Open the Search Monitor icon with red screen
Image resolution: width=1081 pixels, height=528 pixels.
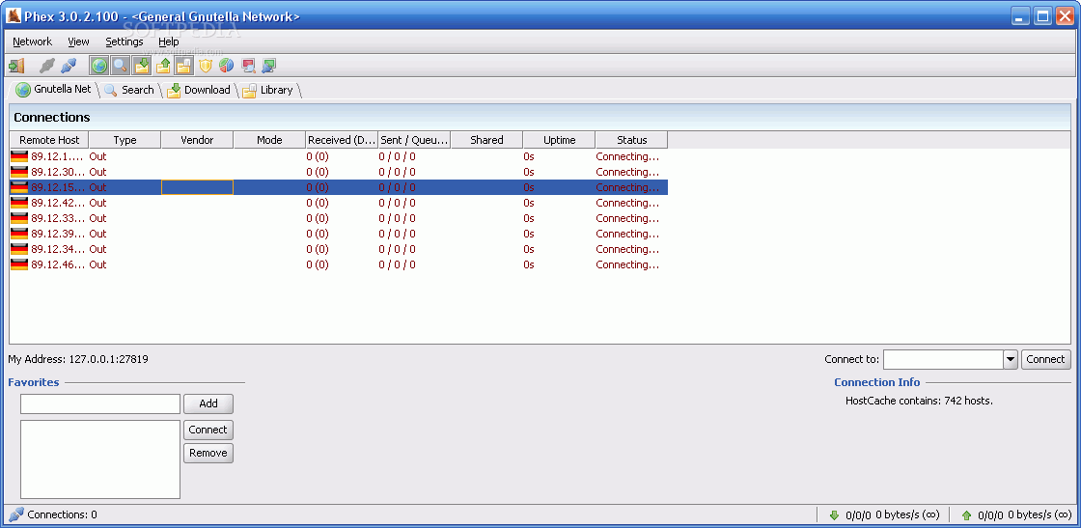point(248,67)
